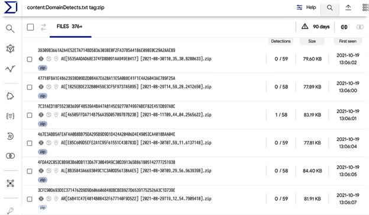
Task: Open the rules list icon in sidebar
Action: coord(10,116)
